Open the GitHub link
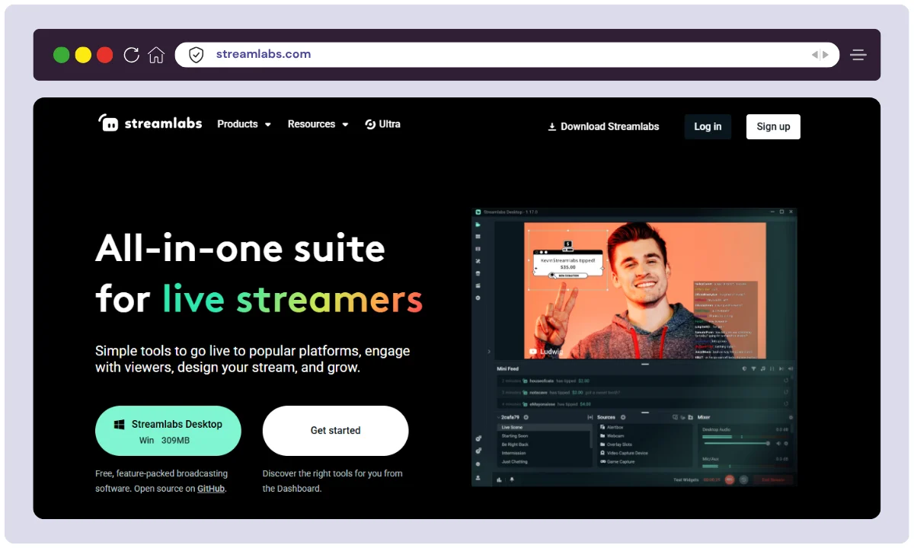Image resolution: width=914 pixels, height=548 pixels. pyautogui.click(x=211, y=489)
